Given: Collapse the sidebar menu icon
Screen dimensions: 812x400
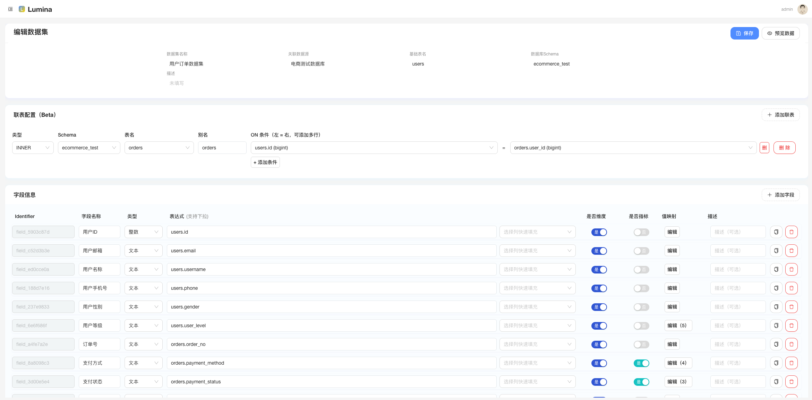Looking at the screenshot, I should click(10, 9).
